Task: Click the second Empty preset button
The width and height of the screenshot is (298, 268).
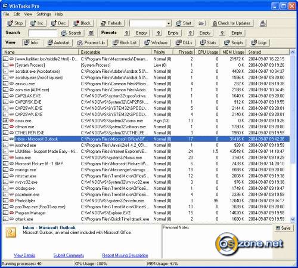Action: [x=173, y=33]
